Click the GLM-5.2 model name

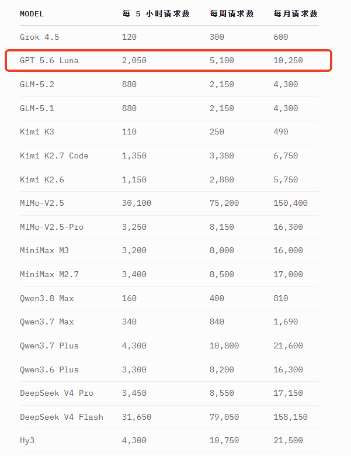37,84
